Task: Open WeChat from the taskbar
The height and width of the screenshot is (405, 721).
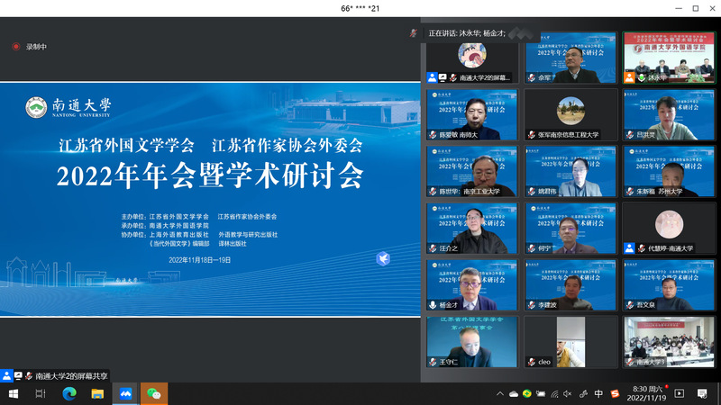Action: 154,393
